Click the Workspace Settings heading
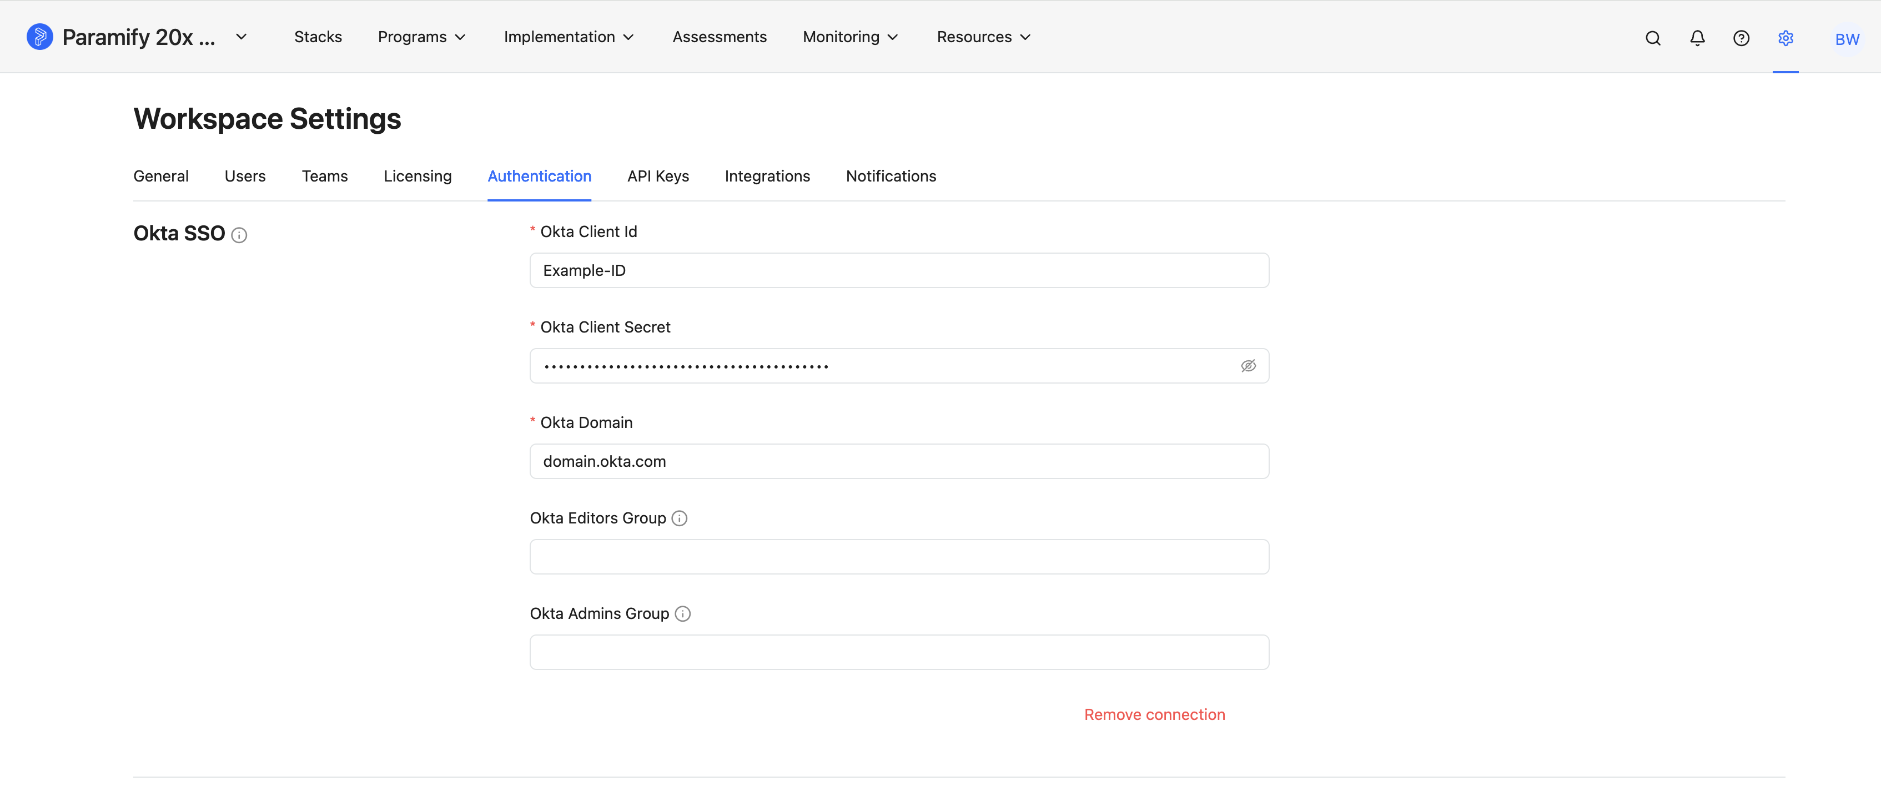The width and height of the screenshot is (1881, 796). point(267,119)
